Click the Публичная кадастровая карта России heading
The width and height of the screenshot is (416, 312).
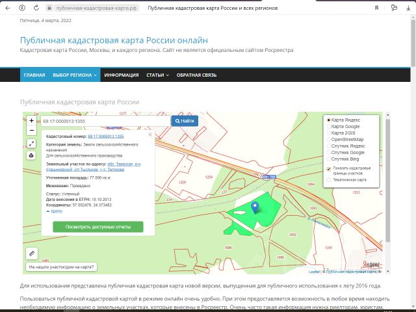[79, 102]
